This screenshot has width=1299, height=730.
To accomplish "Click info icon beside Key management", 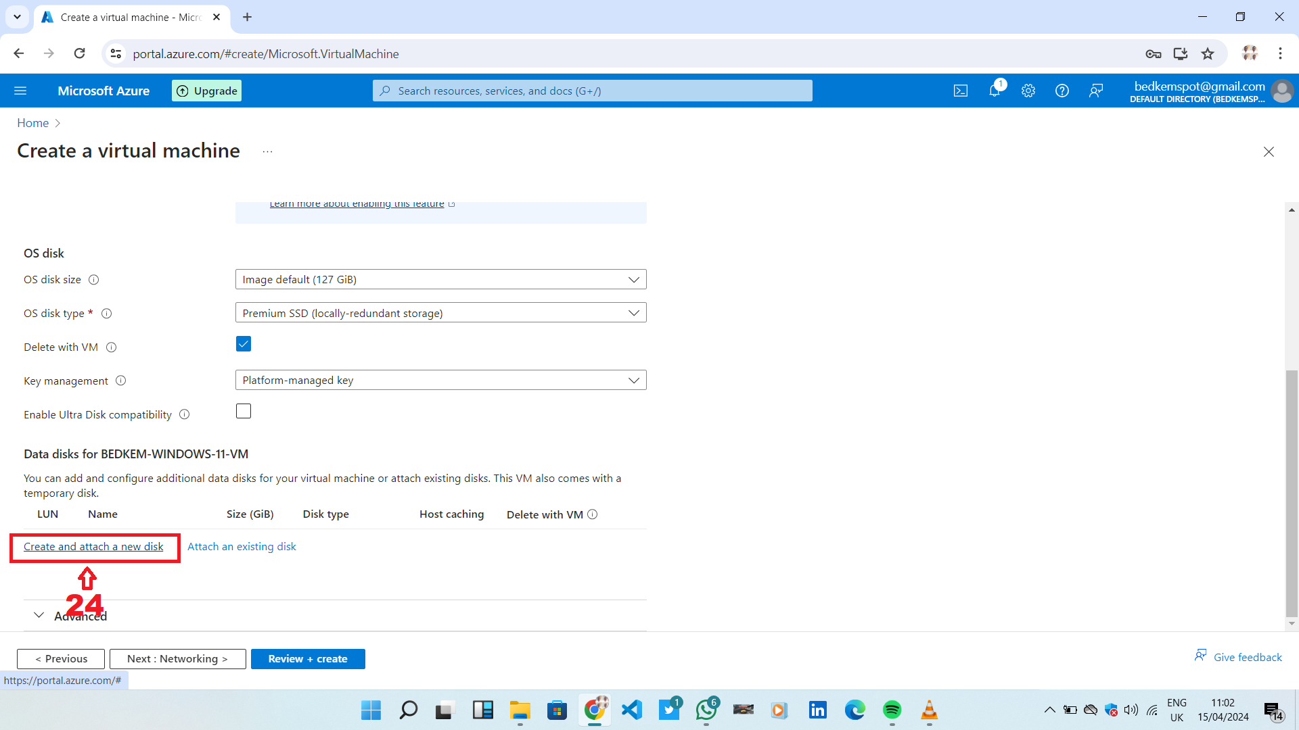I will tap(121, 381).
